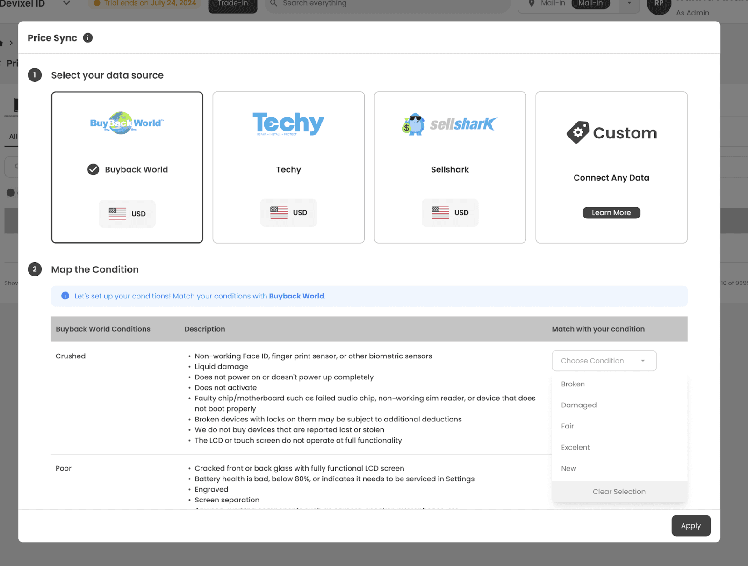Choose Damaged from the condition list
Viewport: 748px width, 566px height.
619,405
